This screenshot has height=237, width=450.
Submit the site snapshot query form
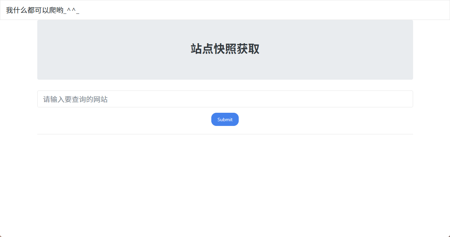pyautogui.click(x=225, y=120)
